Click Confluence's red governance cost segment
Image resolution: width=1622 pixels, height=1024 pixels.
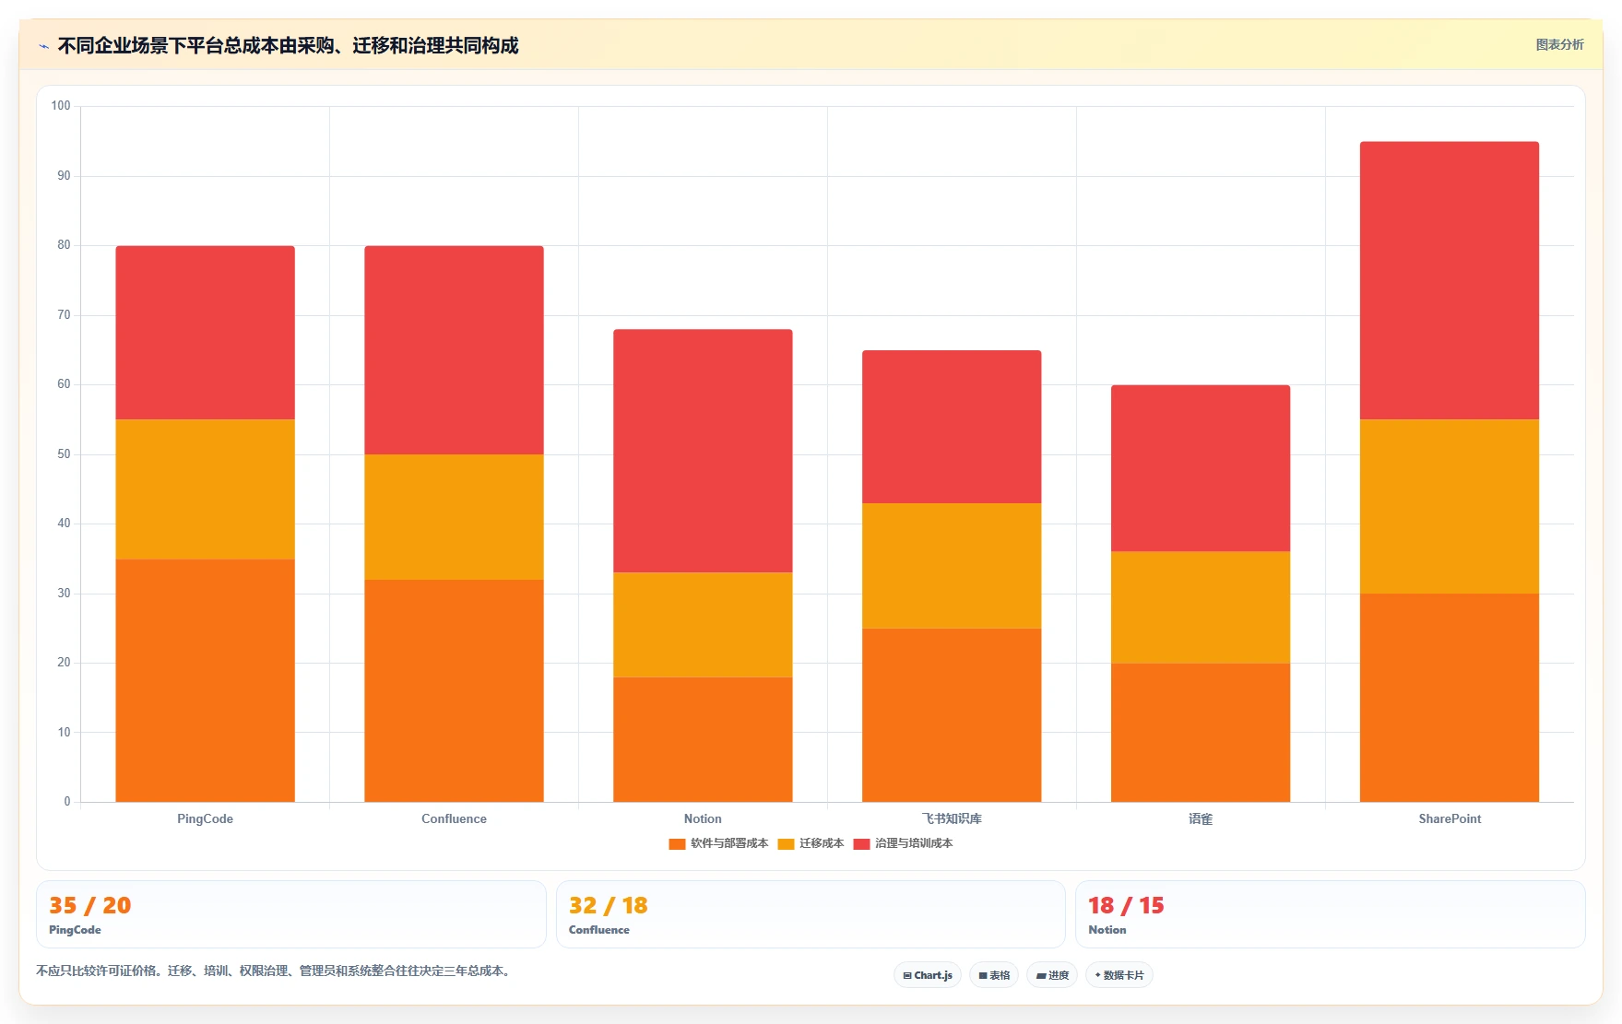pyautogui.click(x=454, y=350)
